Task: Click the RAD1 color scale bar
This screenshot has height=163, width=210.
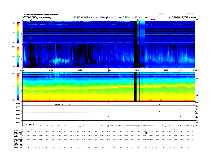Action: click(18, 57)
